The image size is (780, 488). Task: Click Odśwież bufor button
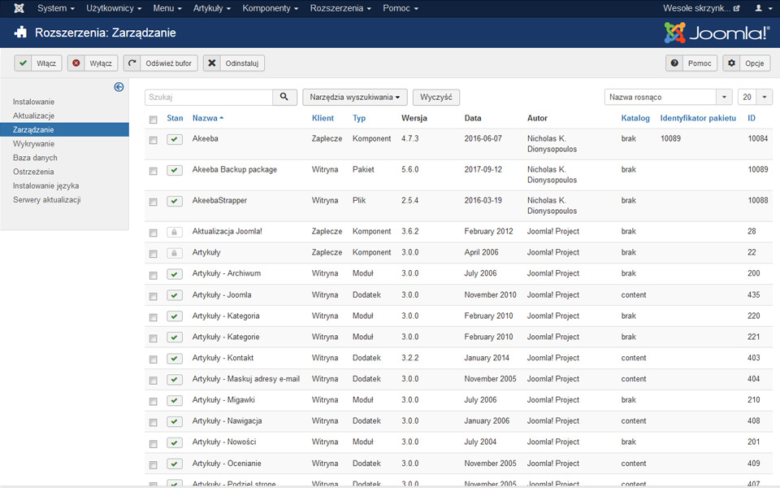(x=160, y=63)
